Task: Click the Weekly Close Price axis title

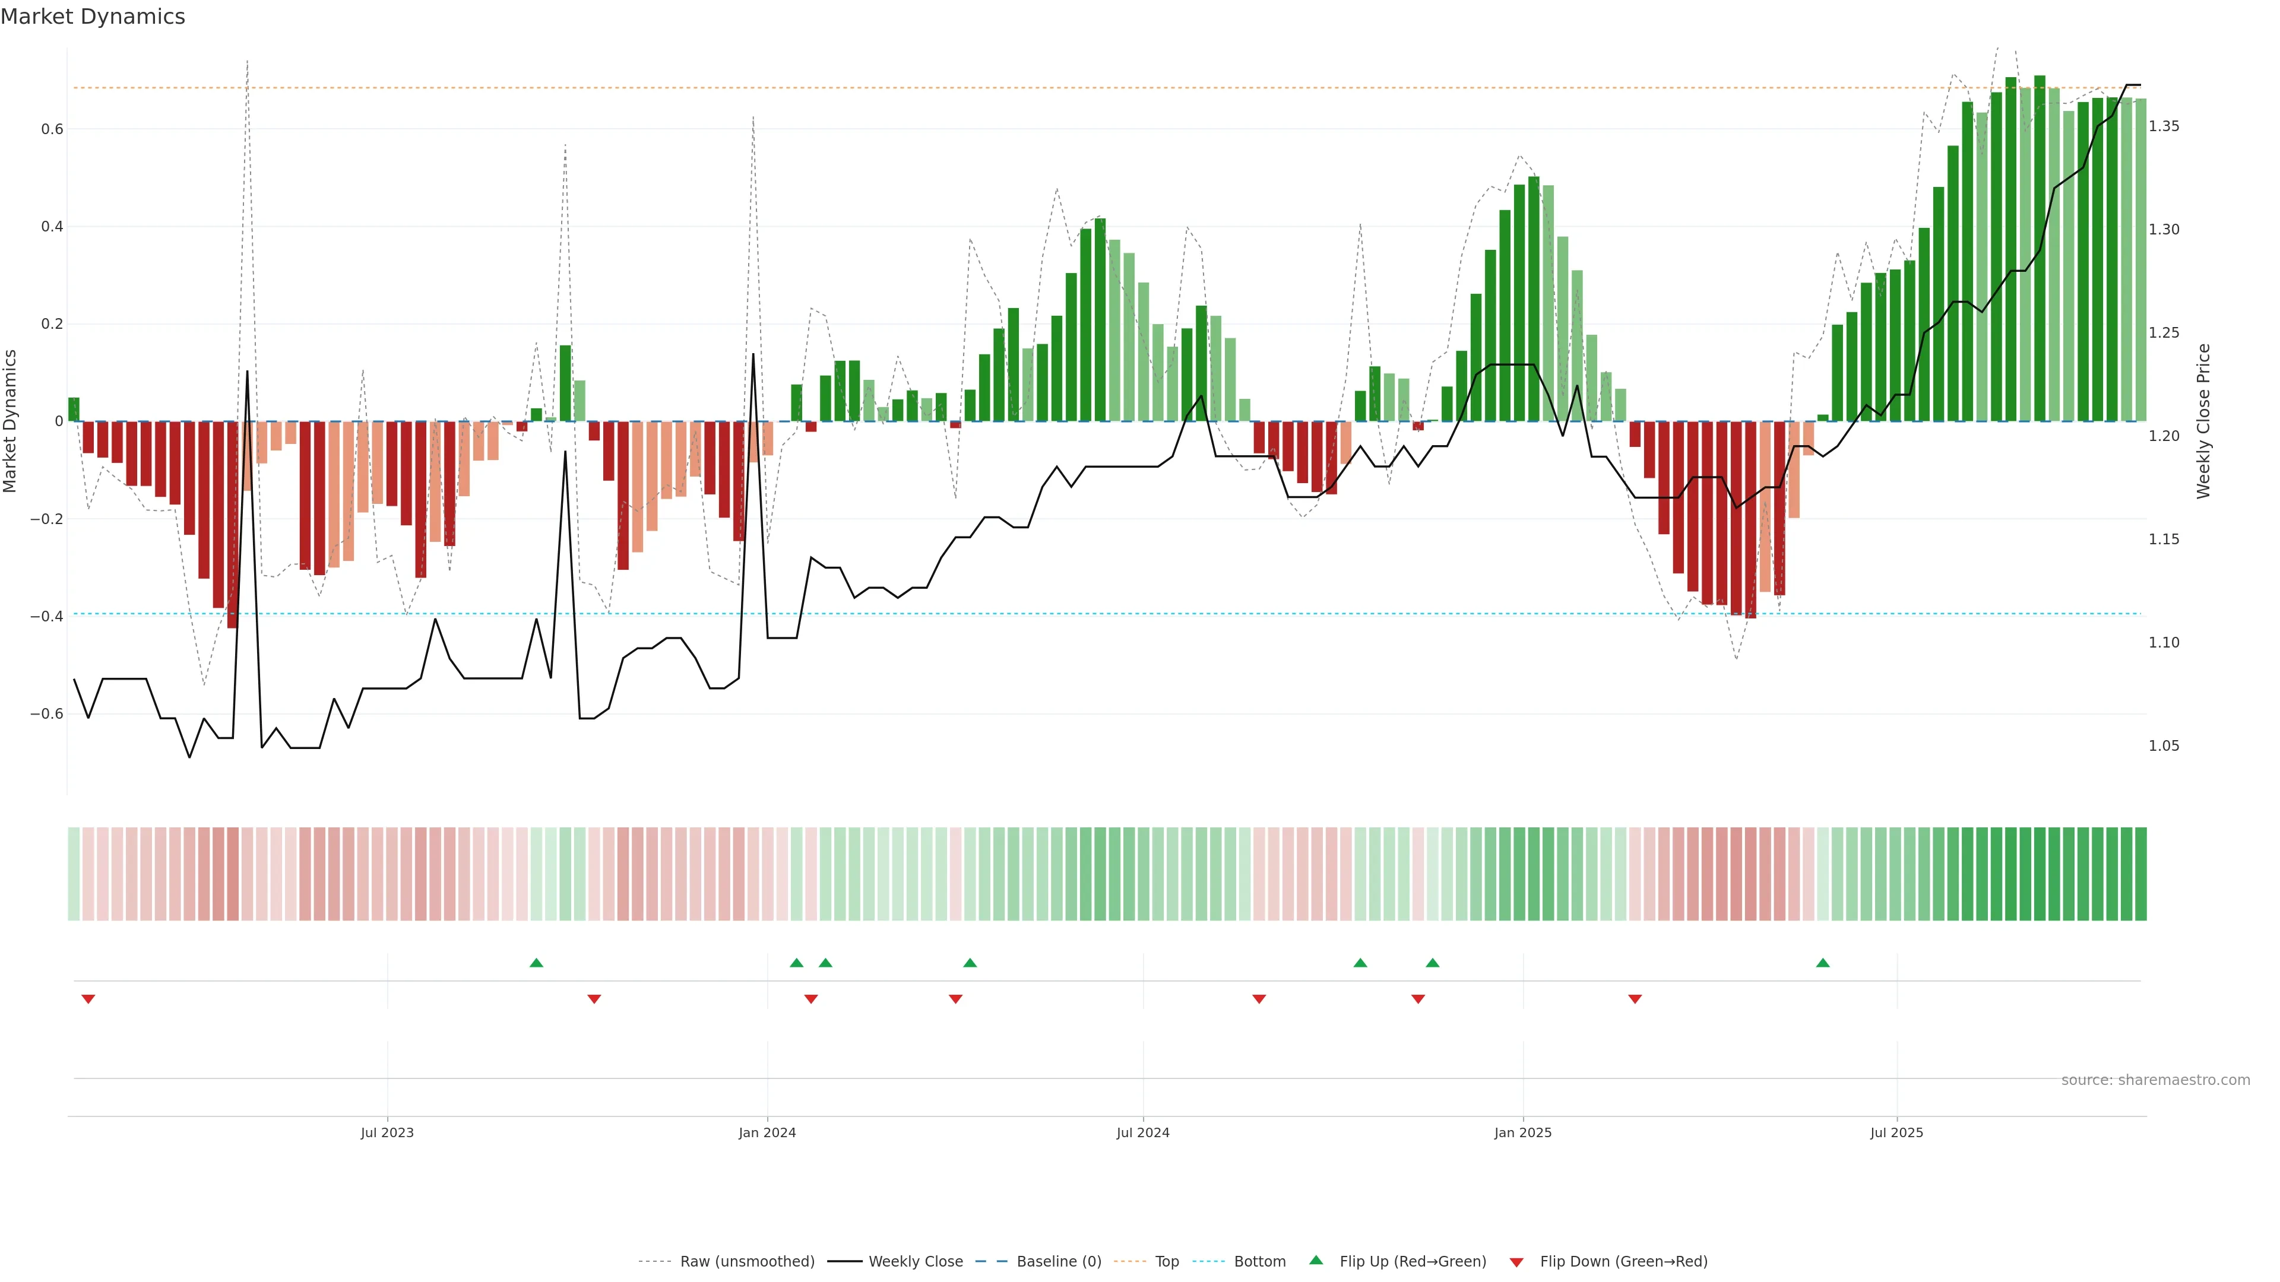Action: tap(2203, 421)
